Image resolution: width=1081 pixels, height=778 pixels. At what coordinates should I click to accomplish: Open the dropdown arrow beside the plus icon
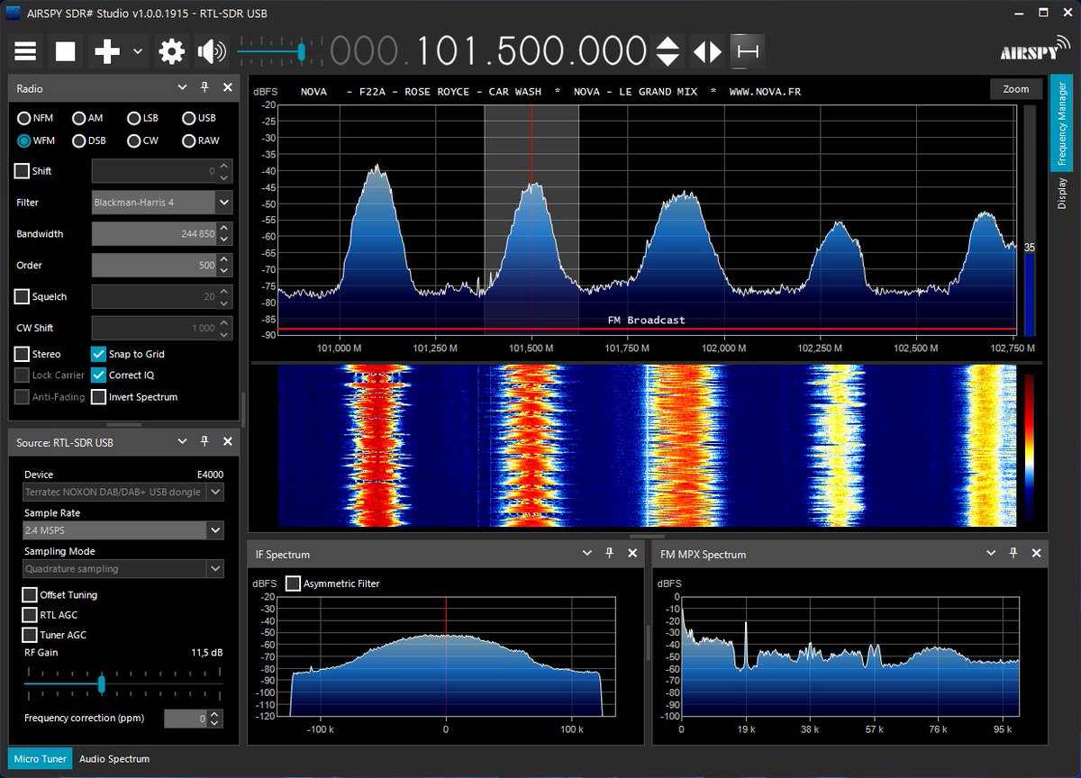pyautogui.click(x=138, y=51)
